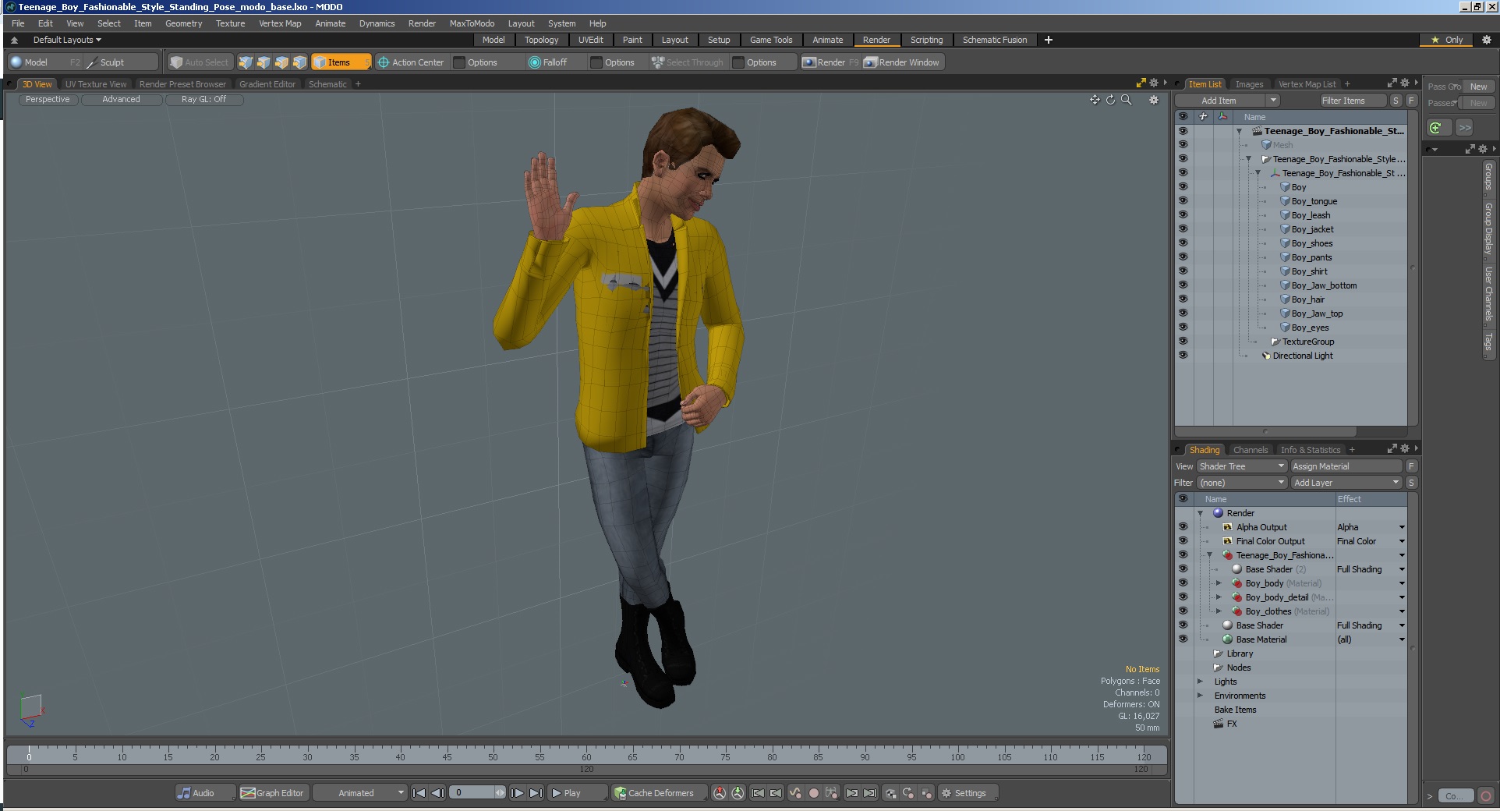The width and height of the screenshot is (1500, 811).
Task: Click Perspective view button
Action: tap(48, 100)
